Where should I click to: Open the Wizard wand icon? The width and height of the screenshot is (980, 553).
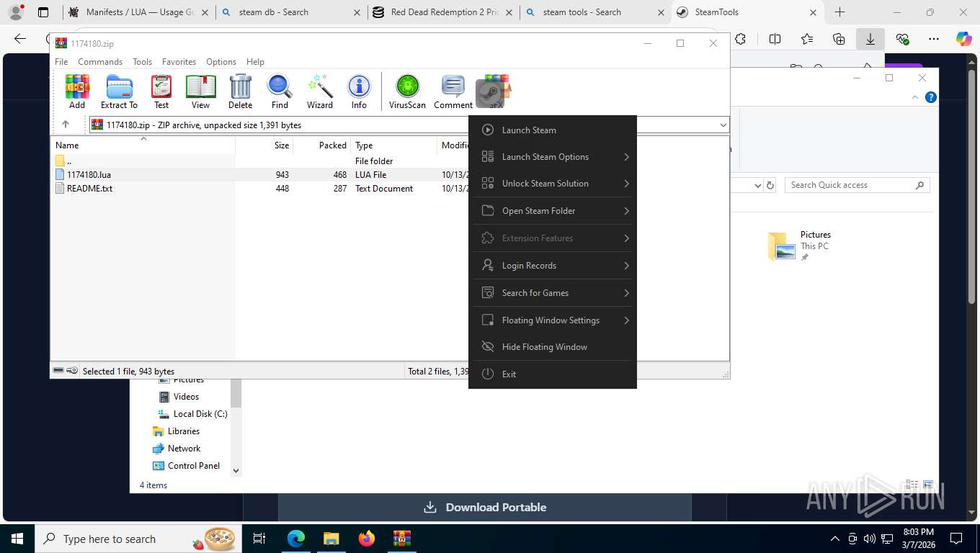click(x=320, y=92)
